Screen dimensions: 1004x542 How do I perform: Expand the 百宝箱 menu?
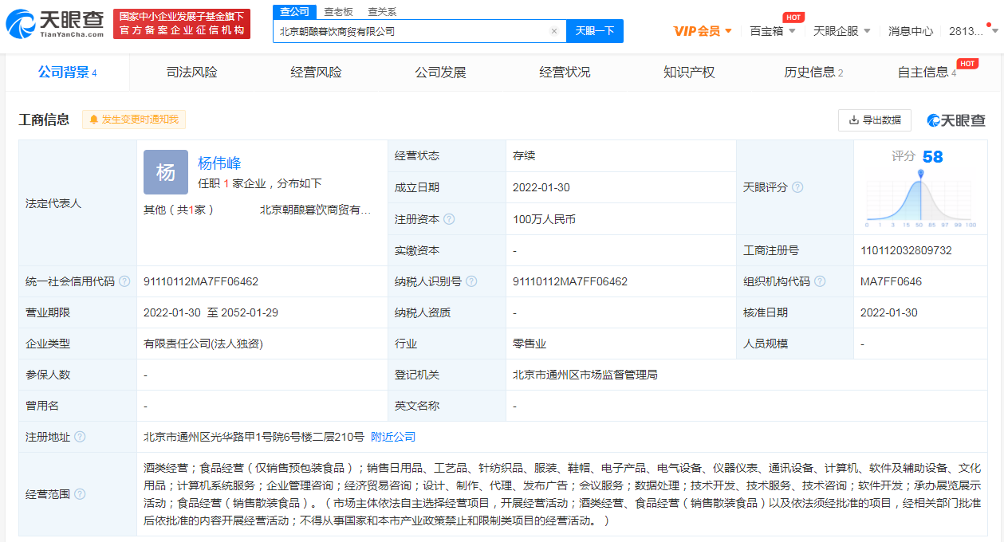773,31
